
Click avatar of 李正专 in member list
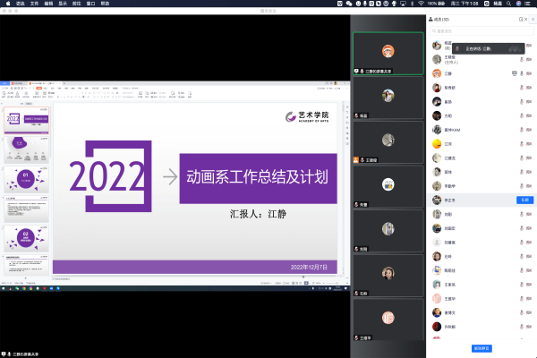click(x=436, y=200)
